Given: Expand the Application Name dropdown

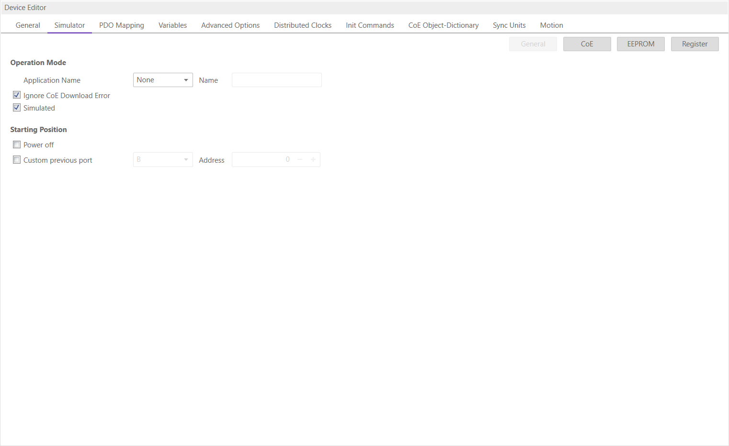Looking at the screenshot, I should pos(163,80).
